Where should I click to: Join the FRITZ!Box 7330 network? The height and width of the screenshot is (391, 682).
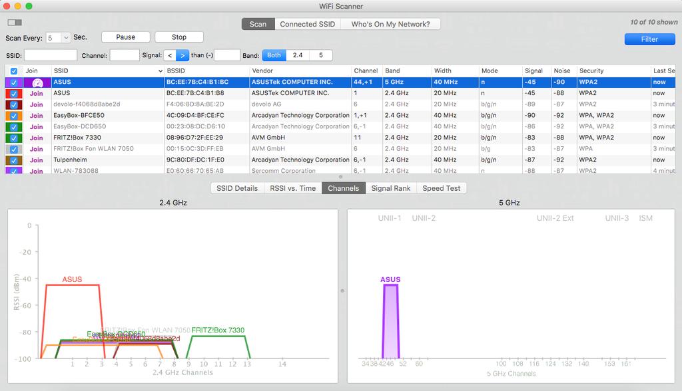(x=37, y=138)
